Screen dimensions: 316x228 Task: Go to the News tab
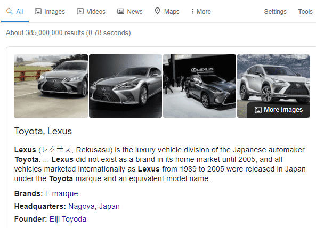[x=130, y=12]
